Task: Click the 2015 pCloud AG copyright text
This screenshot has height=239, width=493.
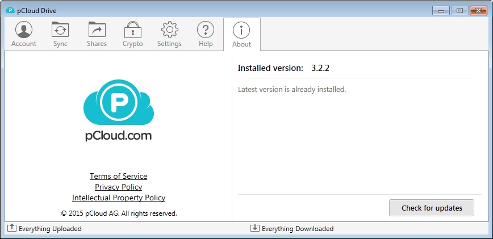Action: coord(119,213)
